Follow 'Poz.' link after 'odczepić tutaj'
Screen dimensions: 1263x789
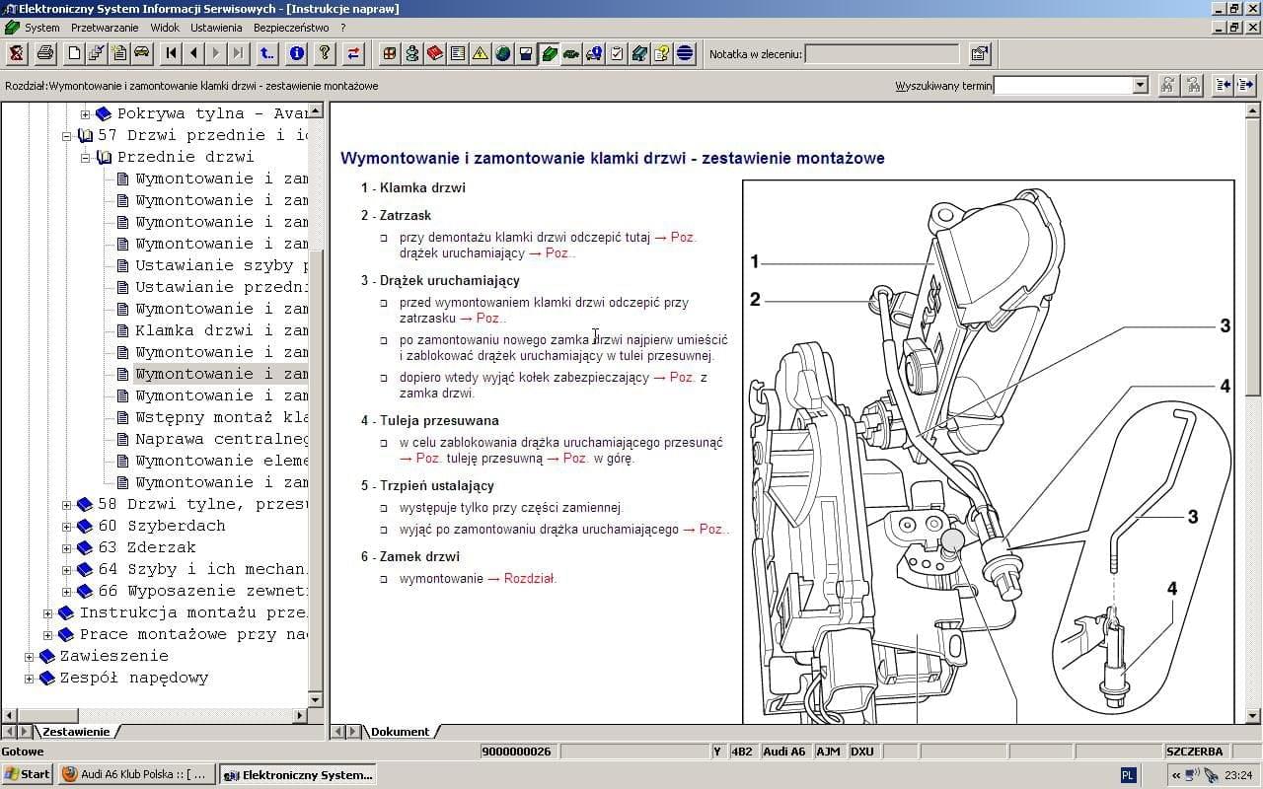tap(683, 237)
